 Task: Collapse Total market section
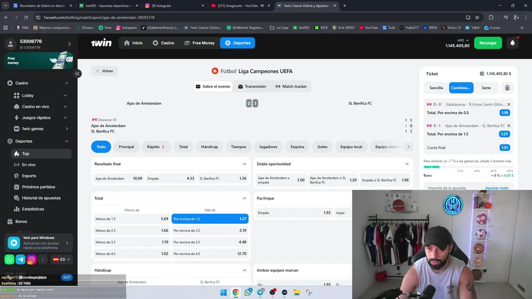pyautogui.click(x=244, y=199)
